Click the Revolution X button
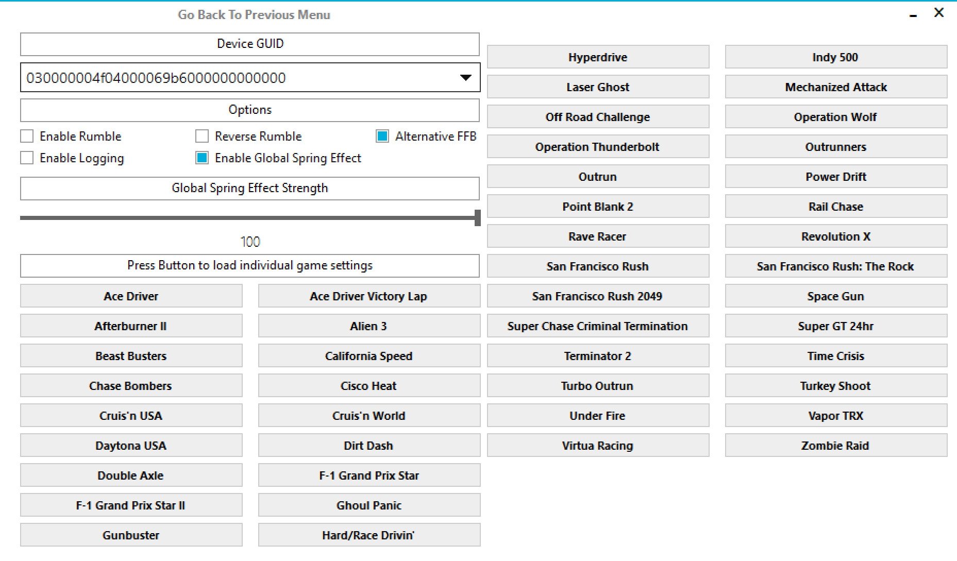957x561 pixels. pos(836,236)
